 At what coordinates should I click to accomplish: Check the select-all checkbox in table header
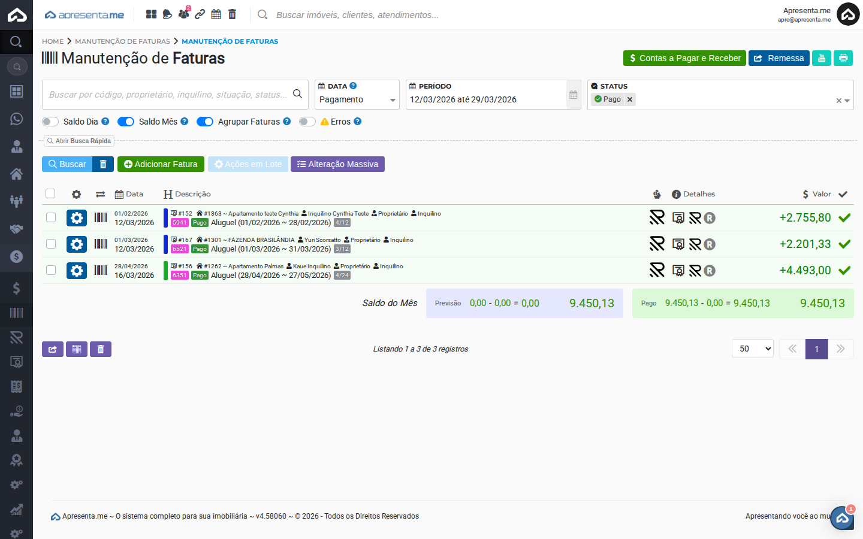pyautogui.click(x=50, y=193)
